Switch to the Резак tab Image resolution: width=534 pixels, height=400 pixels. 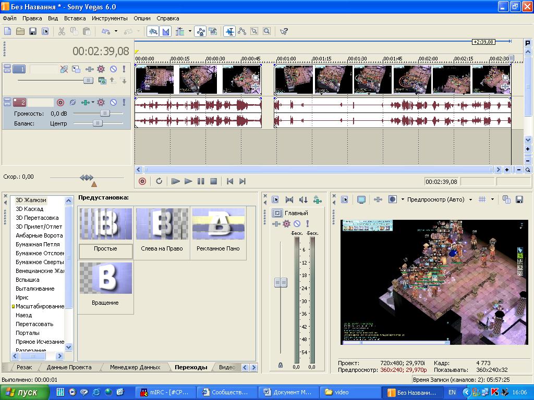[24, 367]
